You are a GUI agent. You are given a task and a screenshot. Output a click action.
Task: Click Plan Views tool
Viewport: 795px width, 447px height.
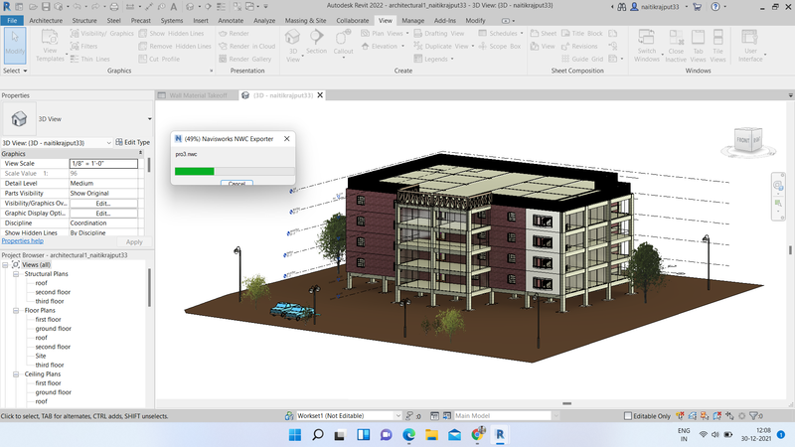385,34
